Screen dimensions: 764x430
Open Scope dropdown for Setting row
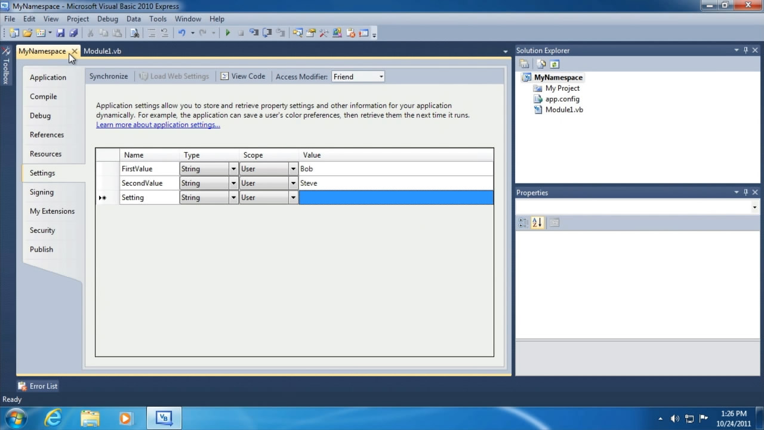[293, 198]
